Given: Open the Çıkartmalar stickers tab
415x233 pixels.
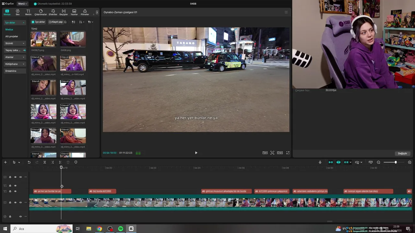Looking at the screenshot, I should tap(41, 12).
